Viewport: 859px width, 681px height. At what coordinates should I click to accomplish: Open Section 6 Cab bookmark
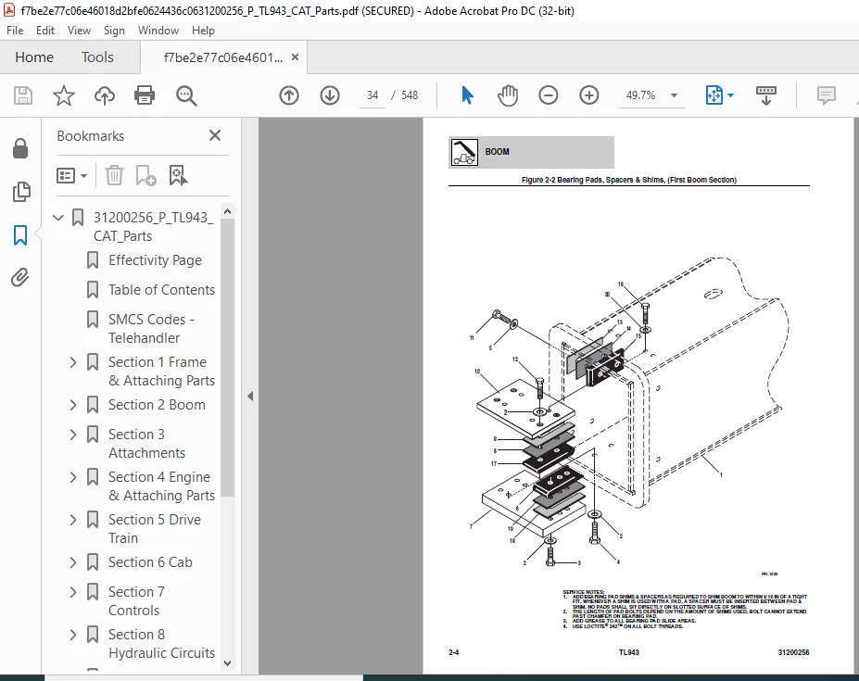[150, 562]
